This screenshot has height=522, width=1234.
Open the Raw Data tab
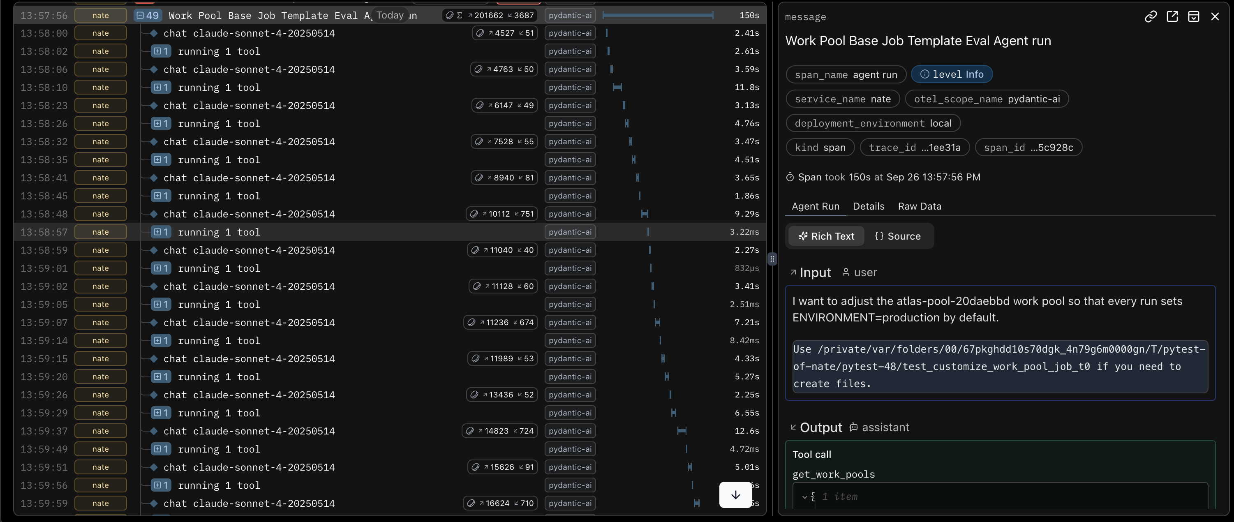[x=919, y=206]
